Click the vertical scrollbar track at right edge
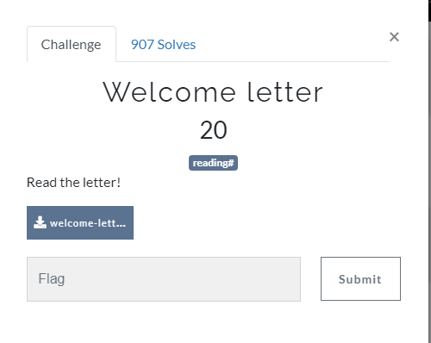 (x=429, y=183)
